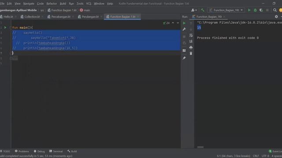This screenshot has width=282, height=158.
Task: Change CRLF line separator in status bar
Action: (x=256, y=156)
